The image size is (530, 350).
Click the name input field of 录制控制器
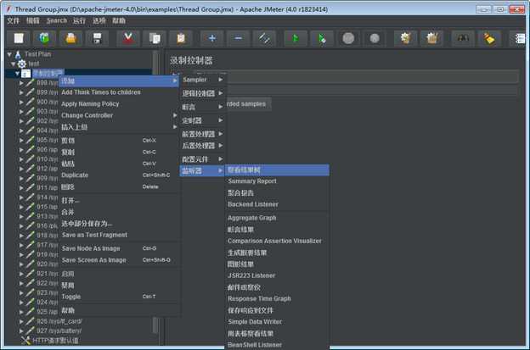357,76
